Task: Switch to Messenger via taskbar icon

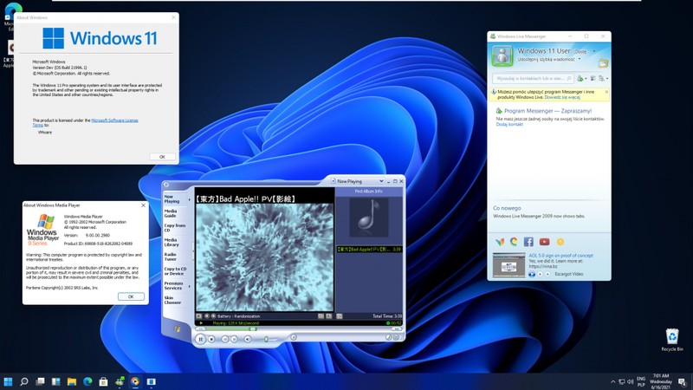Action: [120, 381]
